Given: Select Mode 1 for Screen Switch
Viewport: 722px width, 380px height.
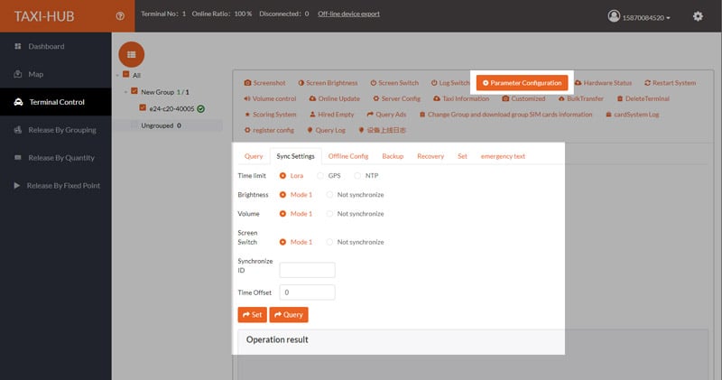Looking at the screenshot, I should point(282,242).
